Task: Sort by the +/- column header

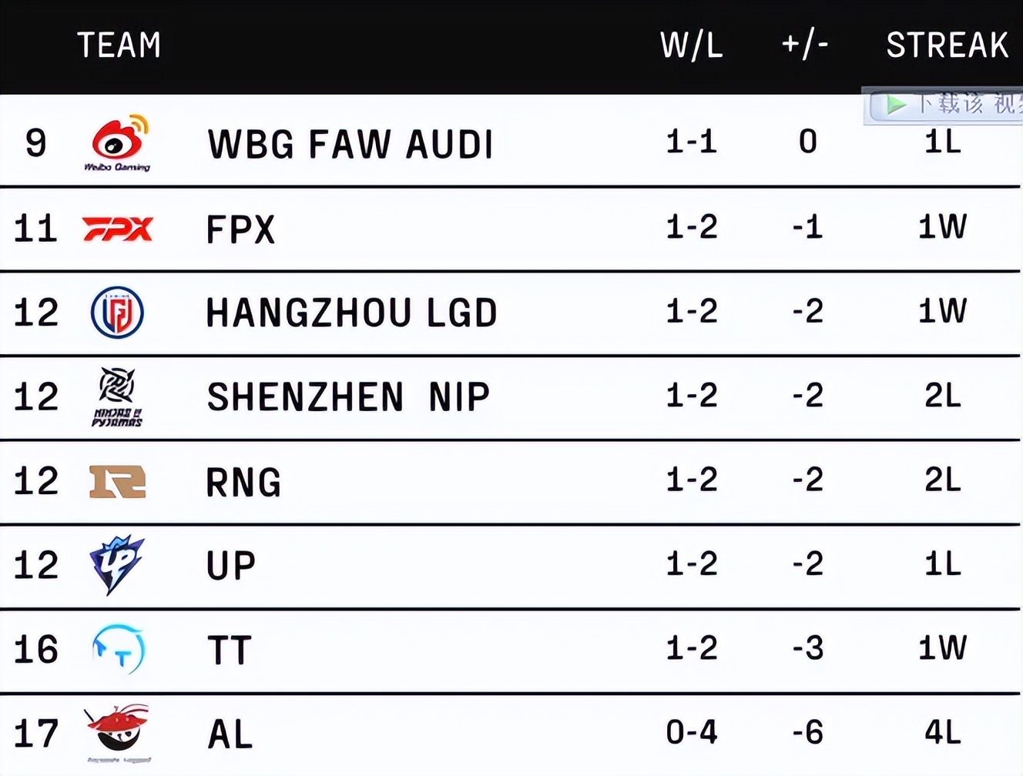Action: tap(805, 45)
